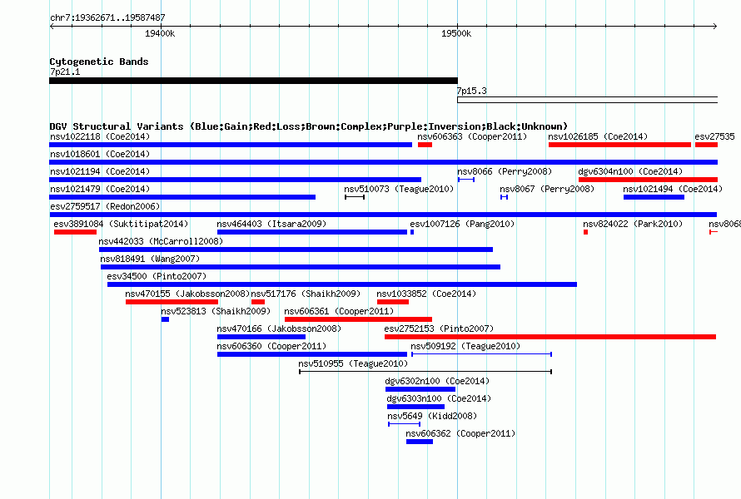
Task: Open nsv824022 (Park2010) label
Action: pyautogui.click(x=633, y=224)
